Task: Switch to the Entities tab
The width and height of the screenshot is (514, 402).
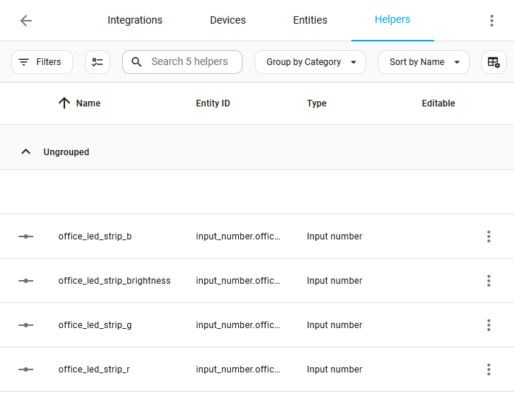Action: [x=310, y=21]
